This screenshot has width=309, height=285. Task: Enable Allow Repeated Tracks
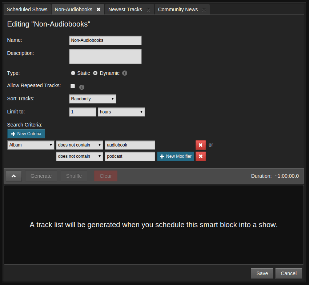pyautogui.click(x=72, y=86)
